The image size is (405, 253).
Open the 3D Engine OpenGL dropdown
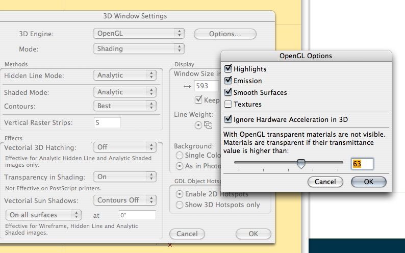pos(139,34)
